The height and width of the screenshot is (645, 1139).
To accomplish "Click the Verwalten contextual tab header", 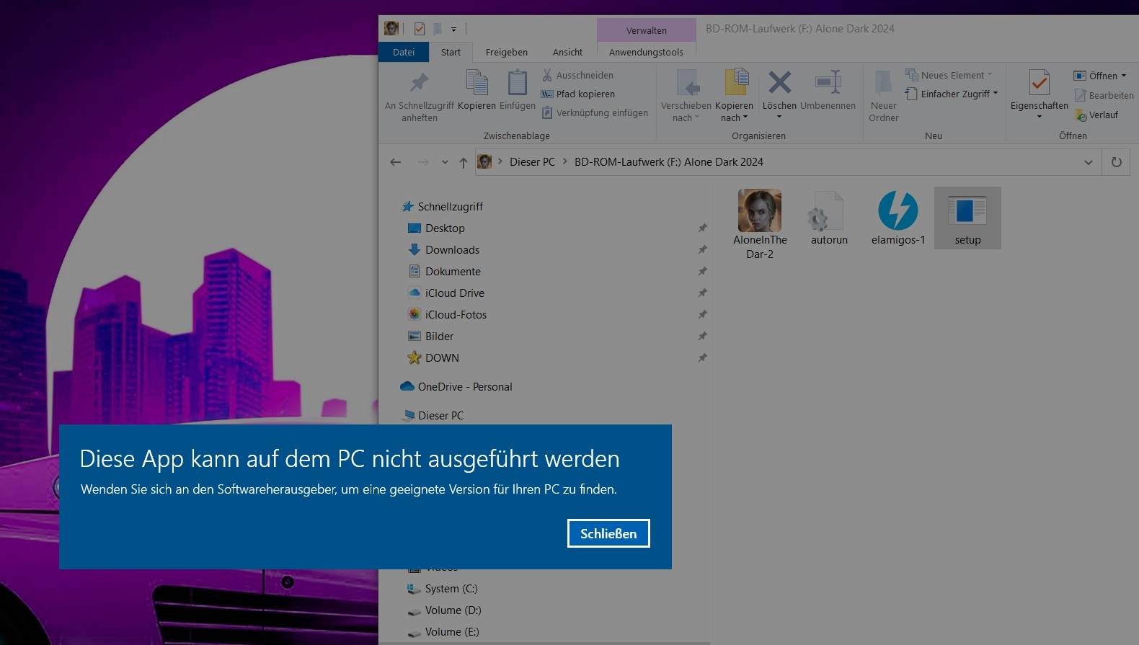I will coord(646,30).
